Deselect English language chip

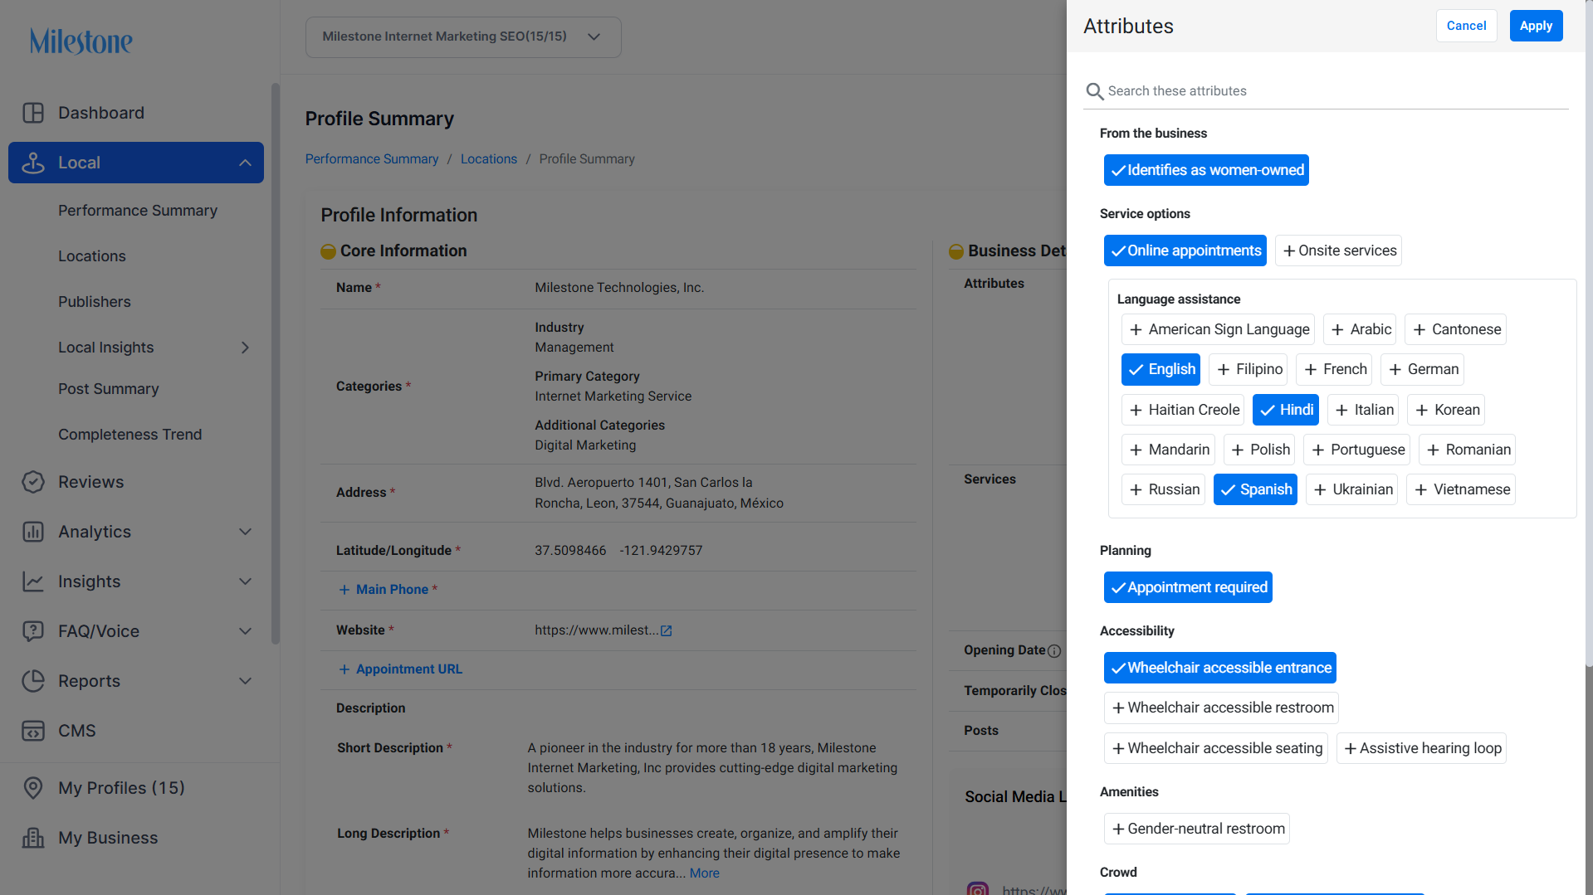point(1161,369)
